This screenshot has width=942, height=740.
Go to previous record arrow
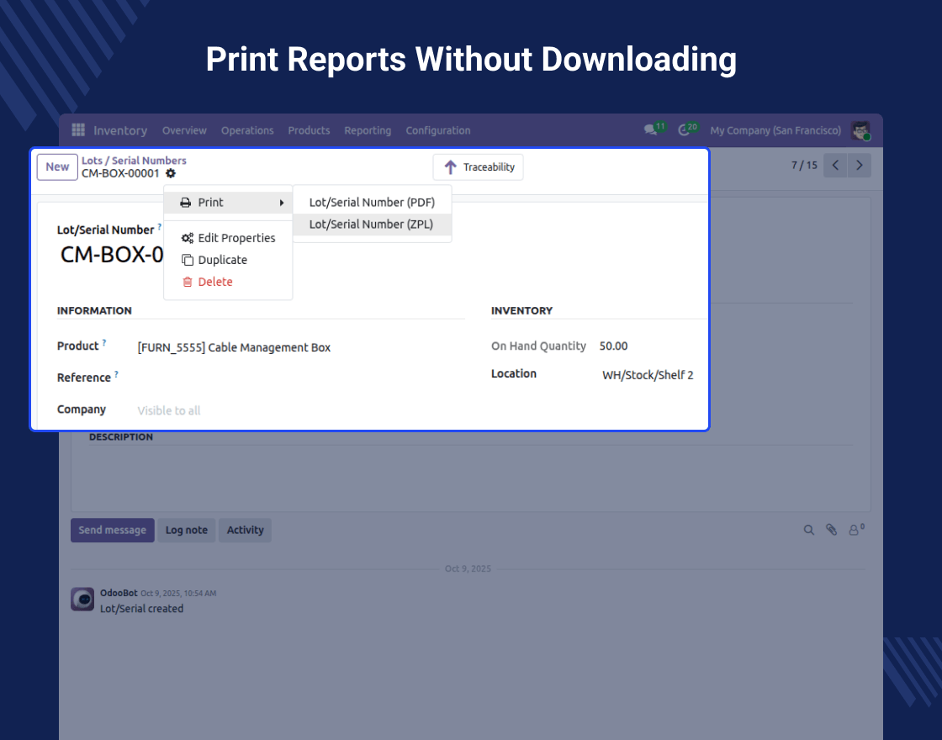835,165
